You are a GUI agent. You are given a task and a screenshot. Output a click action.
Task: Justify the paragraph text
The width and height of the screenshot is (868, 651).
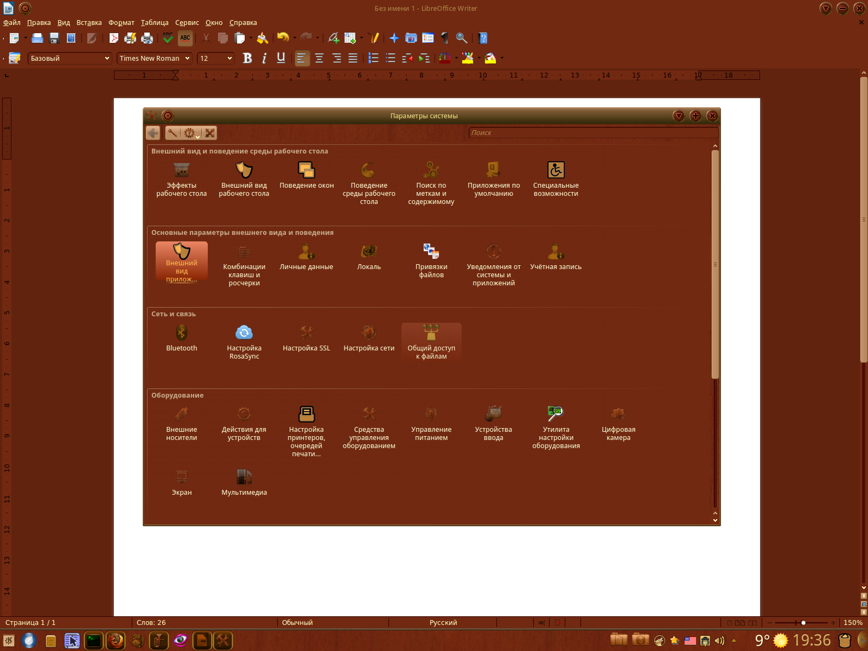353,58
